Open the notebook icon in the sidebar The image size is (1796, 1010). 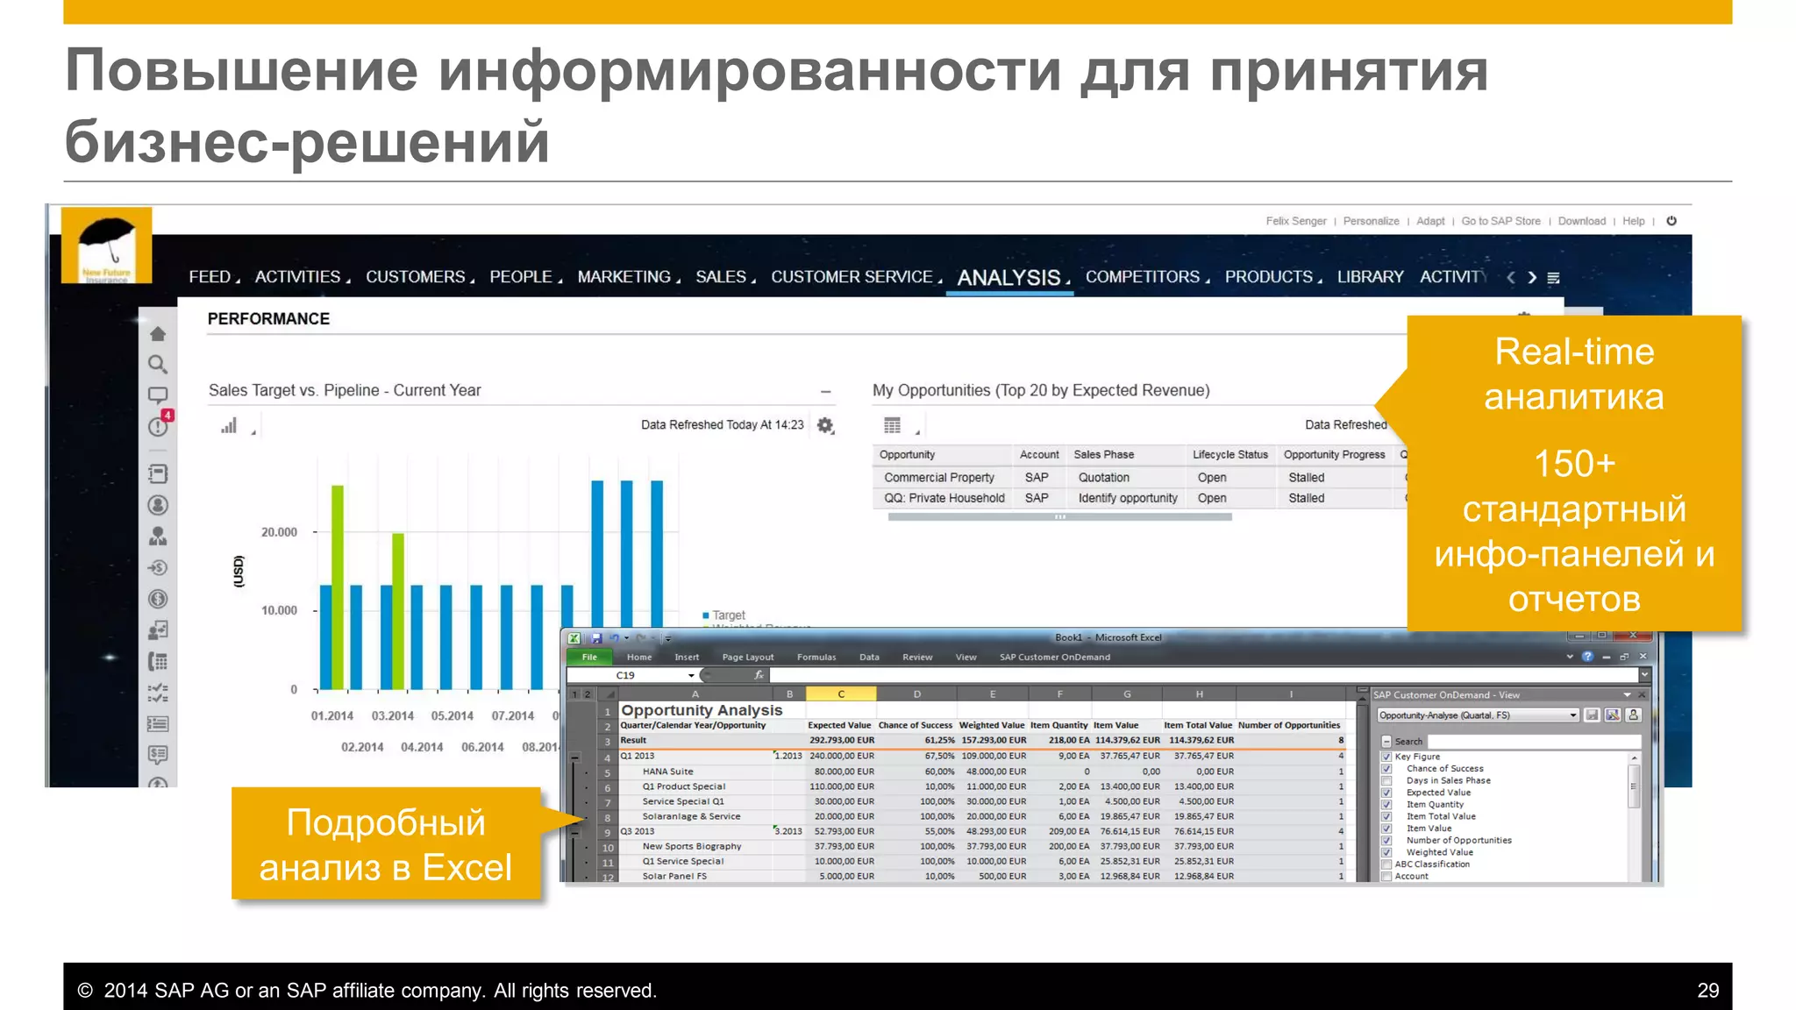(158, 474)
